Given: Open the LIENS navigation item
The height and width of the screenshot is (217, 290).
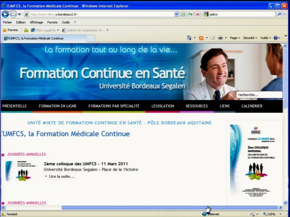Looking at the screenshot, I should tap(224, 106).
